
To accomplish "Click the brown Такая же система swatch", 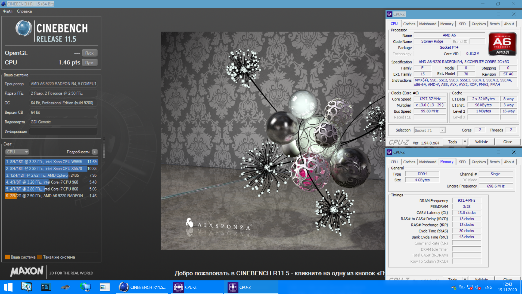I will click(40, 257).
